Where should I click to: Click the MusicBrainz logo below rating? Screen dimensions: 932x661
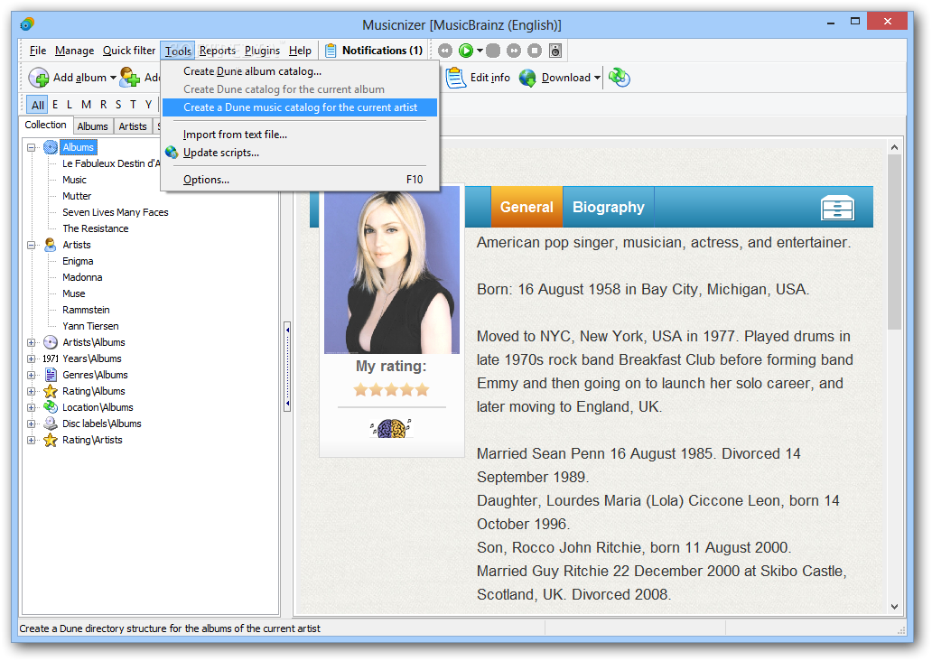(x=391, y=428)
